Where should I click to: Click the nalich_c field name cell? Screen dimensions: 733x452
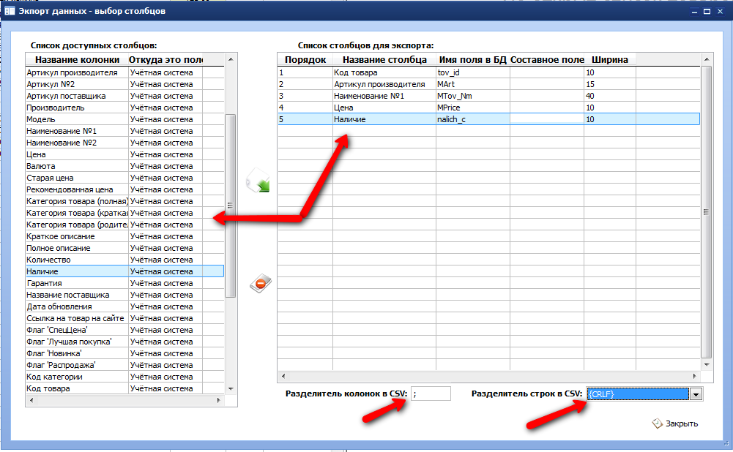point(472,119)
